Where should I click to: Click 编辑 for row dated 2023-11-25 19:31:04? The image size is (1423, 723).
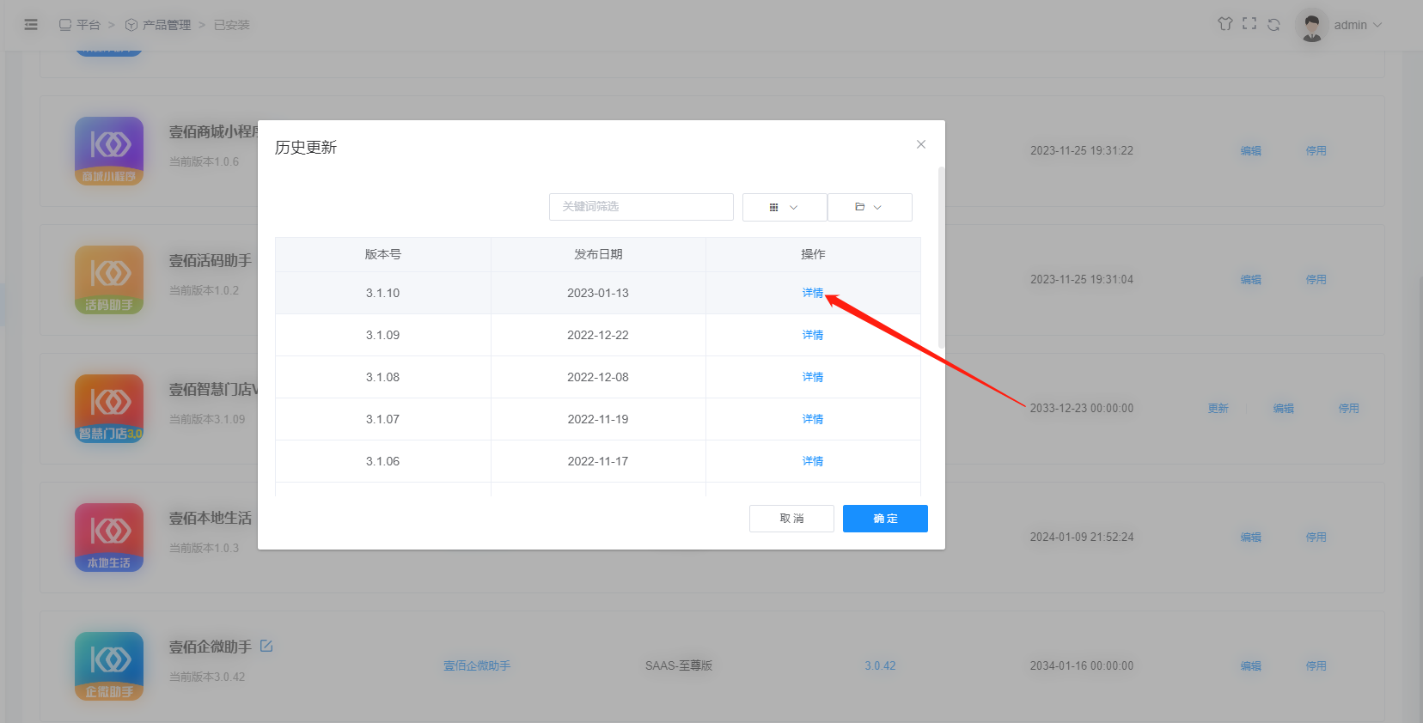1251,279
